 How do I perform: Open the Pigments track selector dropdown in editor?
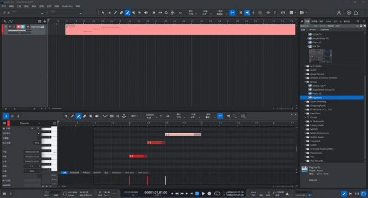tap(30, 123)
